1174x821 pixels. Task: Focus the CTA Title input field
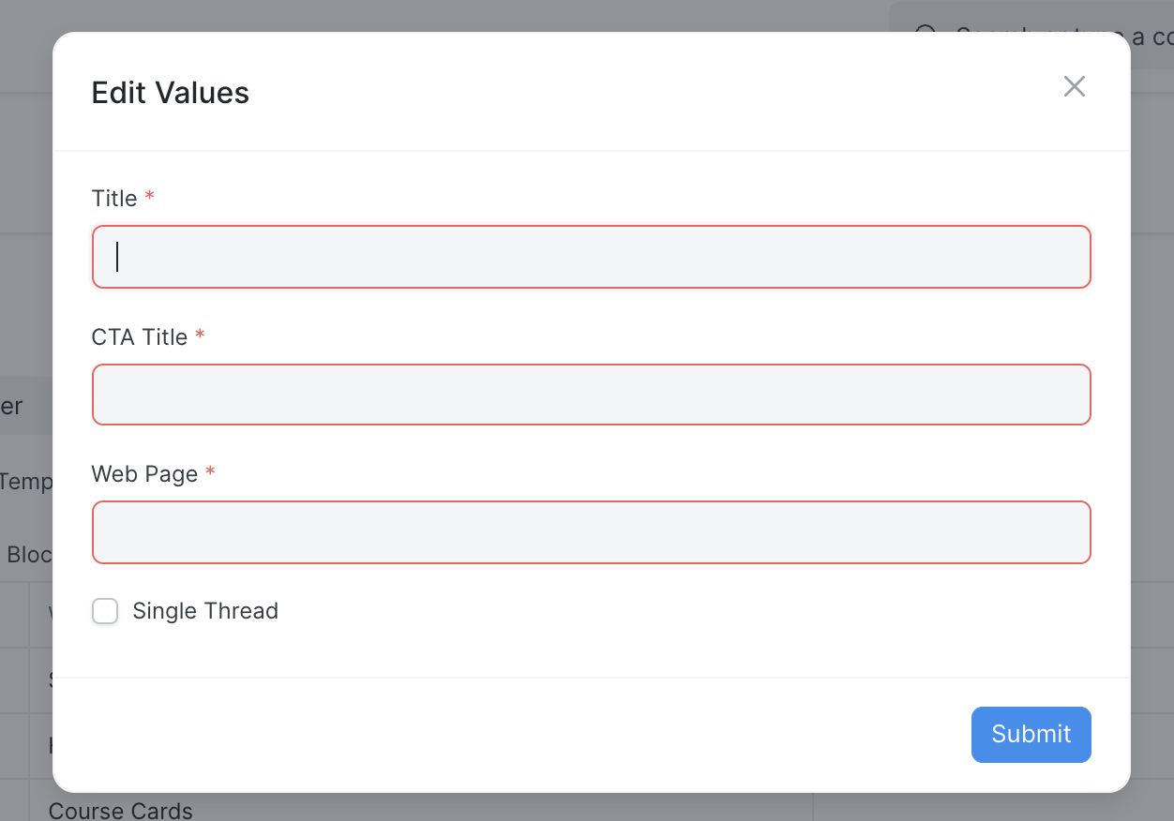(591, 395)
